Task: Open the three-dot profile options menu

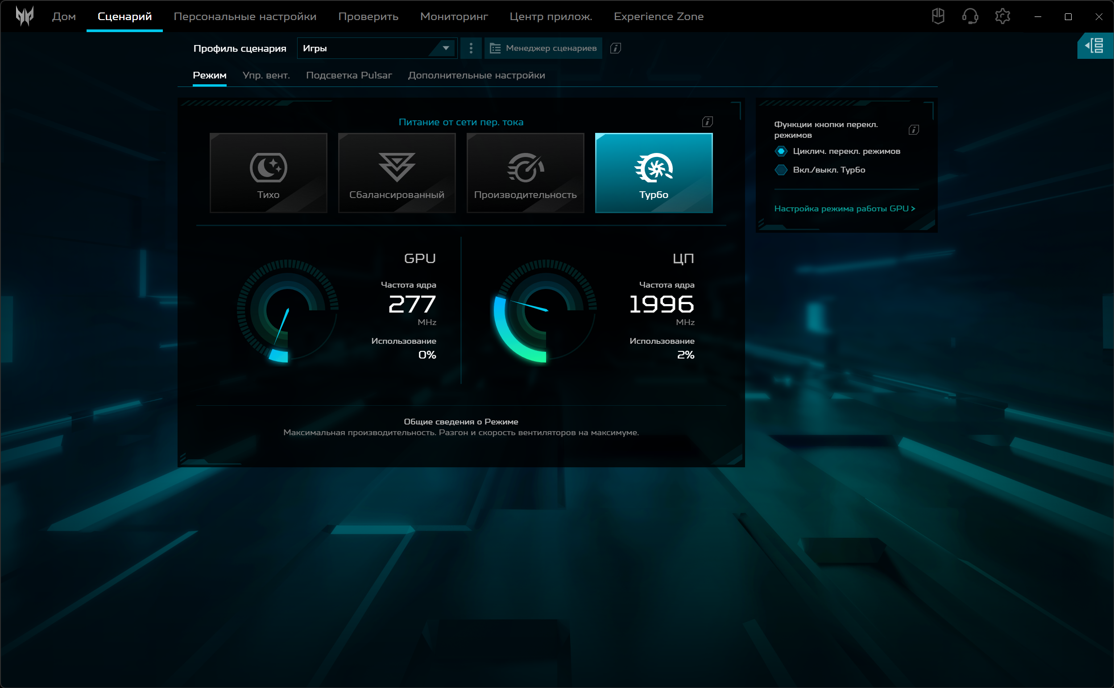Action: 471,48
